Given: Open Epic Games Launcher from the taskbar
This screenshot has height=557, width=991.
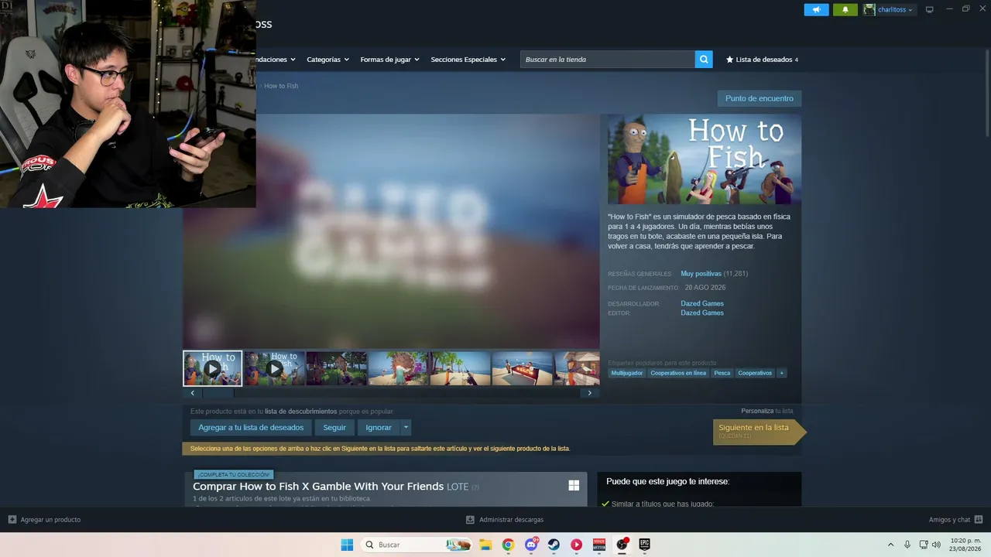Looking at the screenshot, I should (x=644, y=545).
